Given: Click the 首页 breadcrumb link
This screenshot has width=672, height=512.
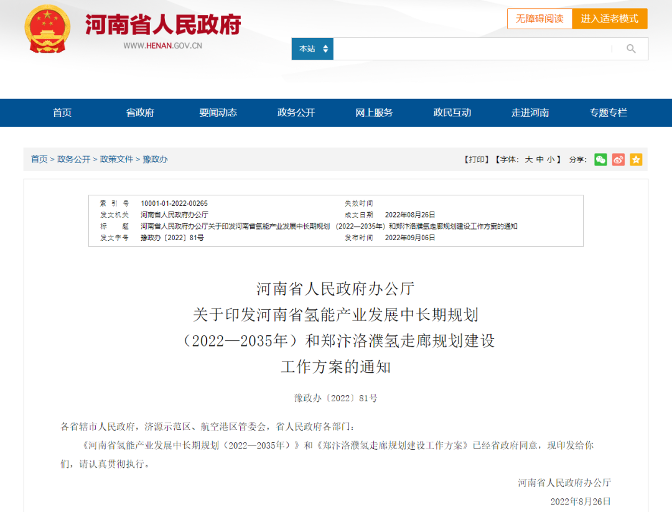Looking at the screenshot, I should [39, 159].
